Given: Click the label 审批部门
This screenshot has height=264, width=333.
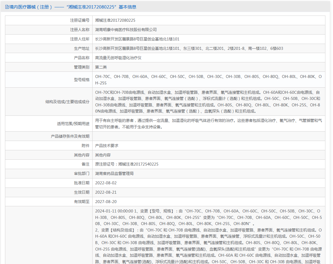Looking at the screenshot, I should 82,173.
